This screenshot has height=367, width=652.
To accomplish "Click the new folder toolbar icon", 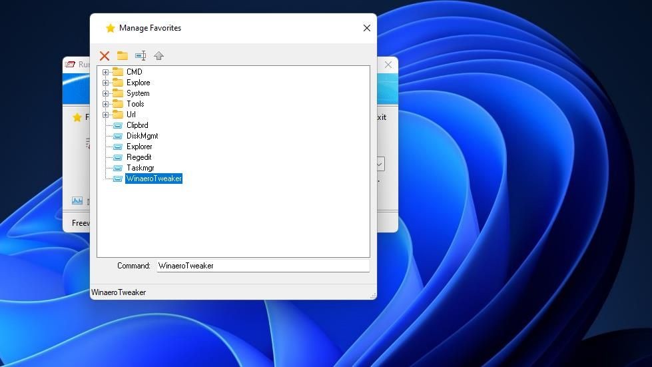I will [123, 55].
